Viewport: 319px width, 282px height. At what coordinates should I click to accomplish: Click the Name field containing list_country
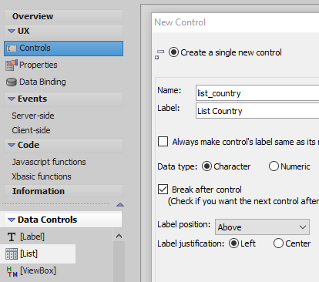coord(257,93)
